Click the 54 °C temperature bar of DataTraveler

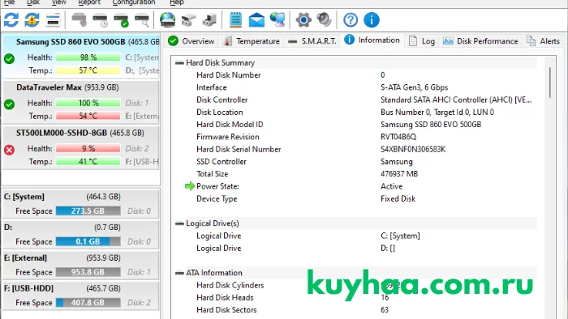point(88,116)
